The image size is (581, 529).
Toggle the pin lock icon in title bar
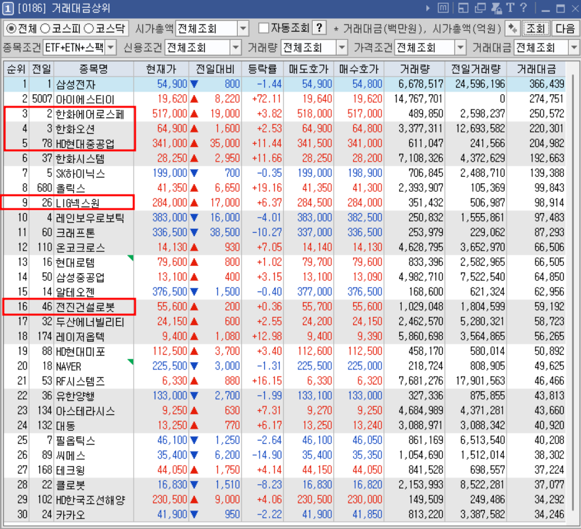pyautogui.click(x=496, y=8)
